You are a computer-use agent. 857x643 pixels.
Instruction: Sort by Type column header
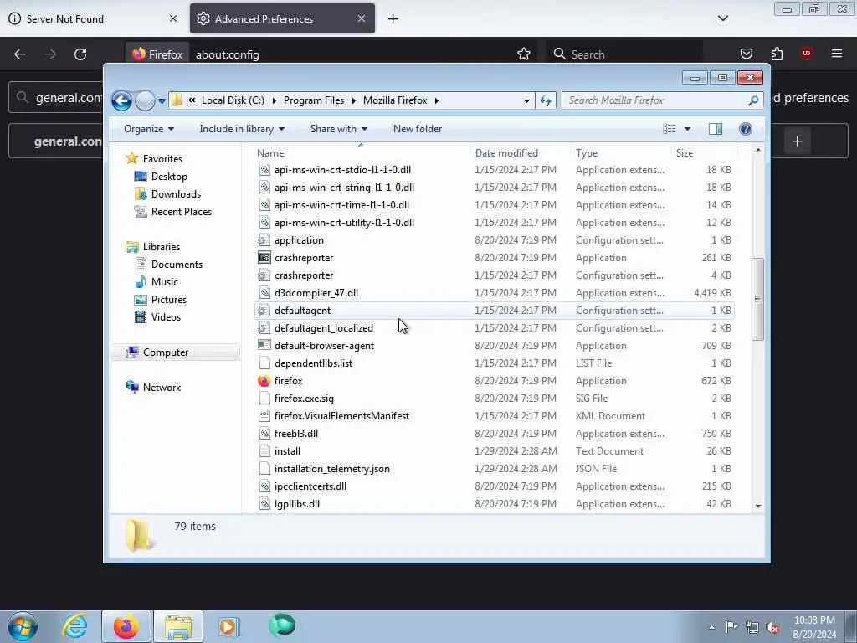click(x=587, y=153)
